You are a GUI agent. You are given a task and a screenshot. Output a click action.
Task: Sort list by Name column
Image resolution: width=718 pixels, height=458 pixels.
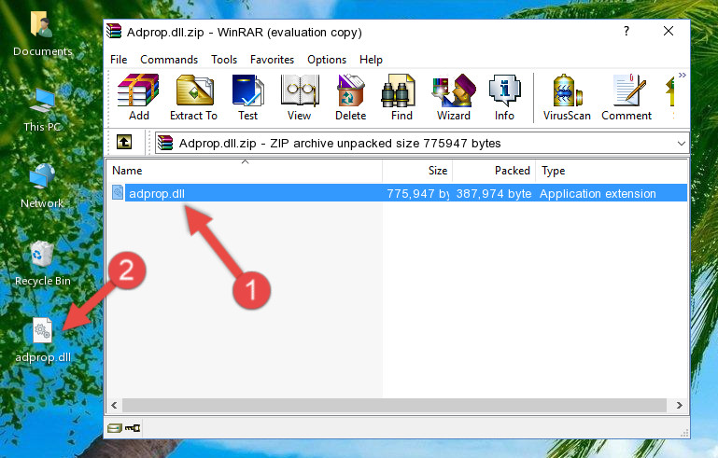click(x=245, y=171)
